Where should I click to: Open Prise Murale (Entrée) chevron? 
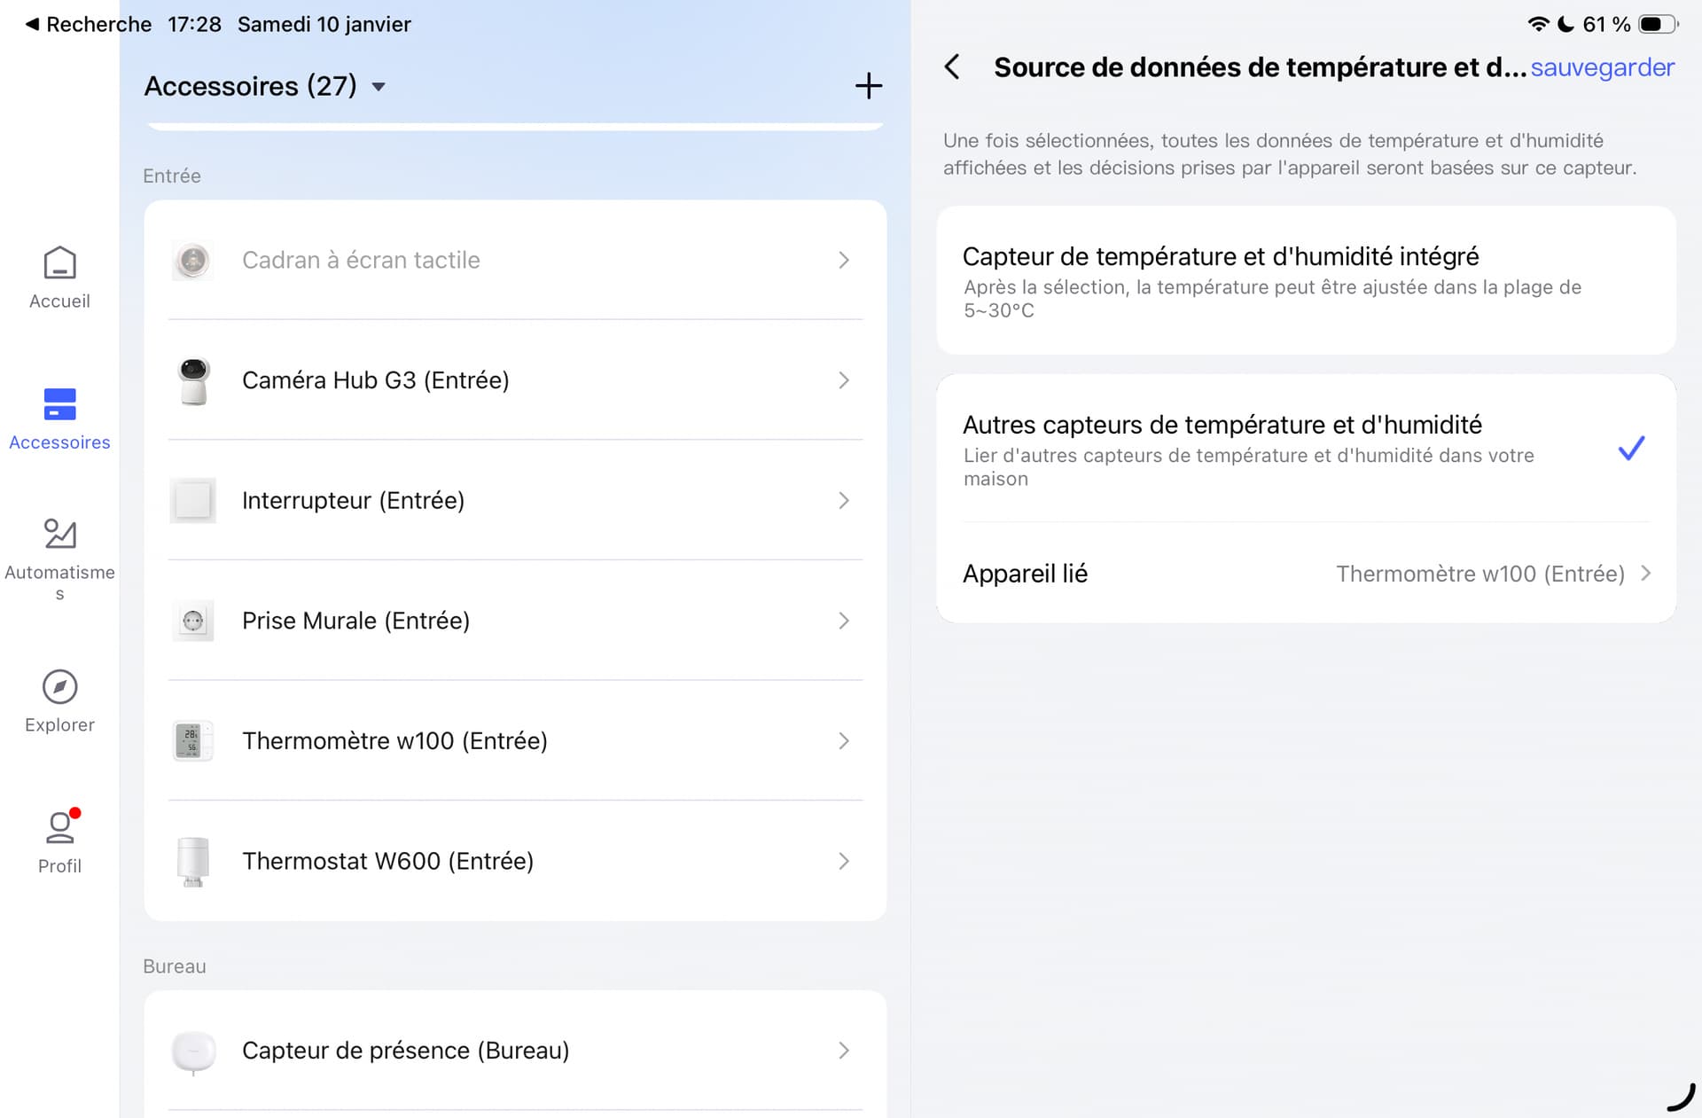pos(843,621)
